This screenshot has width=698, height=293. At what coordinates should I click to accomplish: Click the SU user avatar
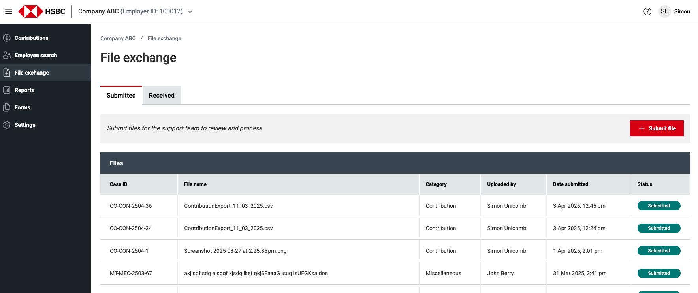point(665,11)
